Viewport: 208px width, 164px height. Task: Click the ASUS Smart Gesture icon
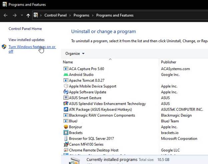(66, 98)
